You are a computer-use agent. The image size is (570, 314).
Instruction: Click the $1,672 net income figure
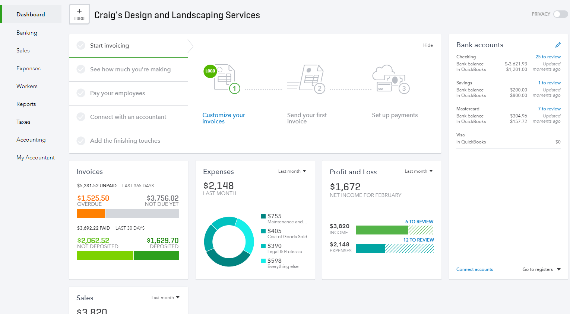(345, 187)
